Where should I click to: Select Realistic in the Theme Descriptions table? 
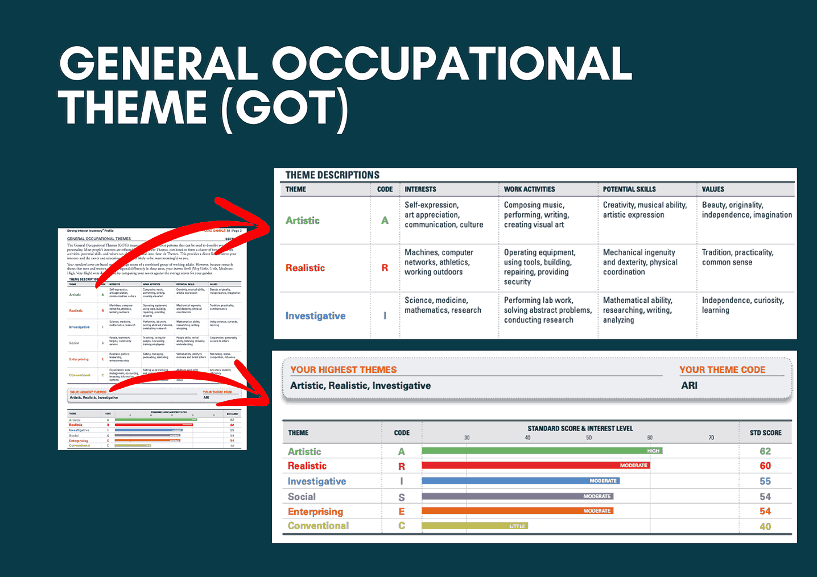point(306,268)
